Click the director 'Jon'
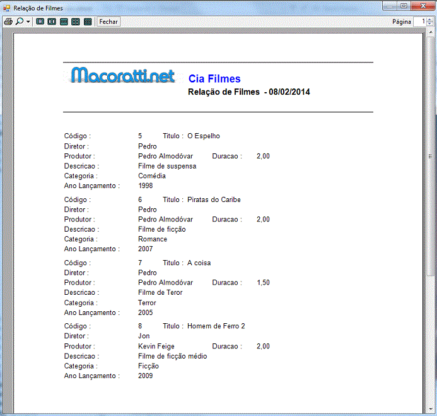437x416 pixels. (144, 336)
